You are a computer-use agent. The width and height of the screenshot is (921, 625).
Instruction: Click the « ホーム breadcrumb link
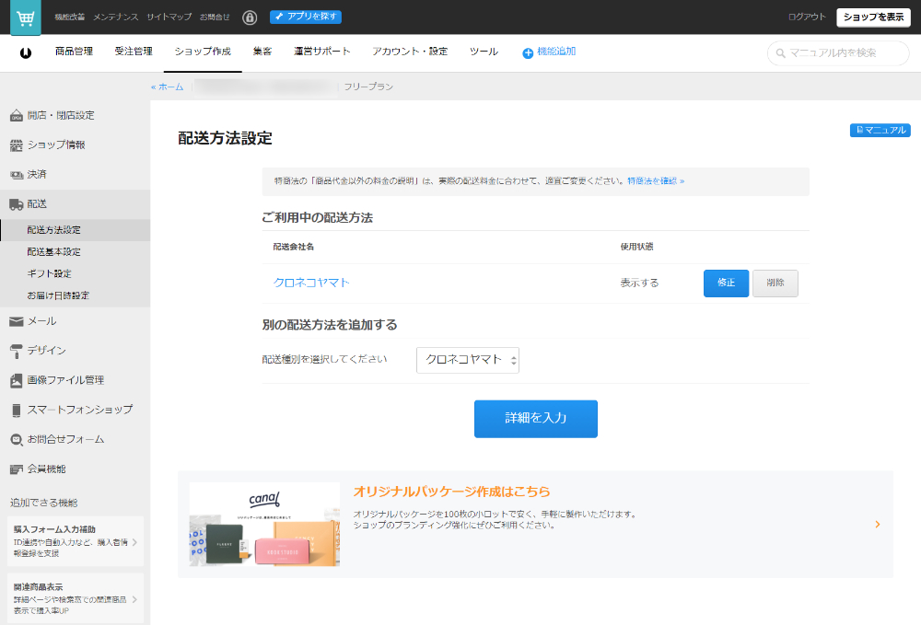point(167,87)
